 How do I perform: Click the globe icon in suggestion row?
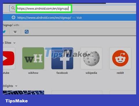(13, 17)
